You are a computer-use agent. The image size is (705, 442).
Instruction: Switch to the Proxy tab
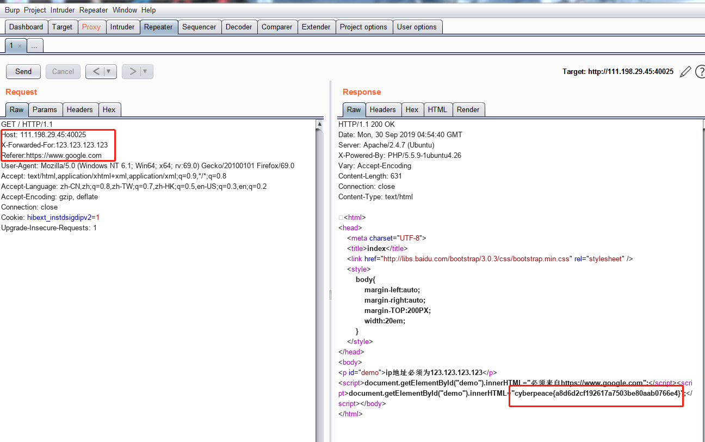tap(91, 26)
